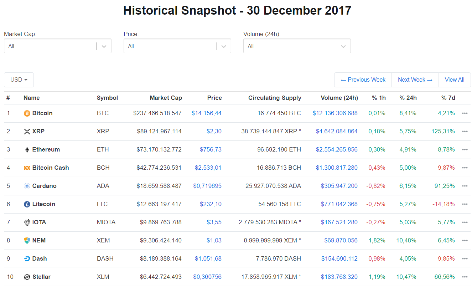Click the Litecoin logo icon
This screenshot has height=287, width=472.
point(27,204)
